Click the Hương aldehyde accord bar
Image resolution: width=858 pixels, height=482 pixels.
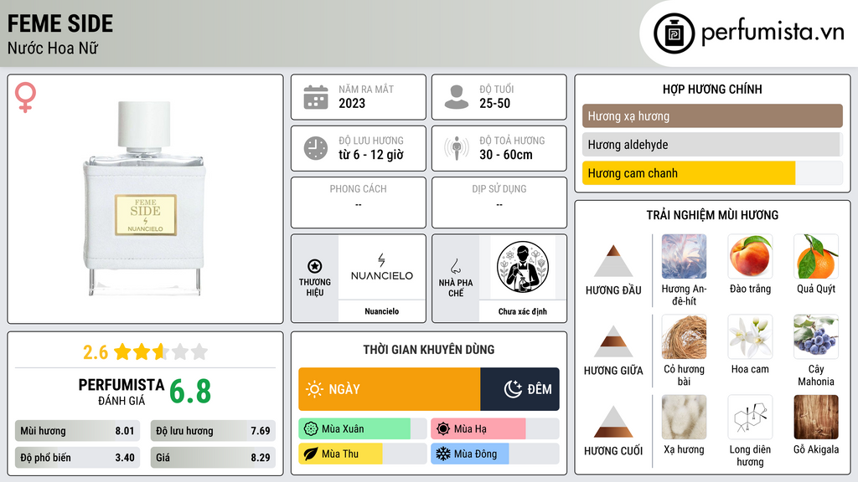tap(712, 145)
